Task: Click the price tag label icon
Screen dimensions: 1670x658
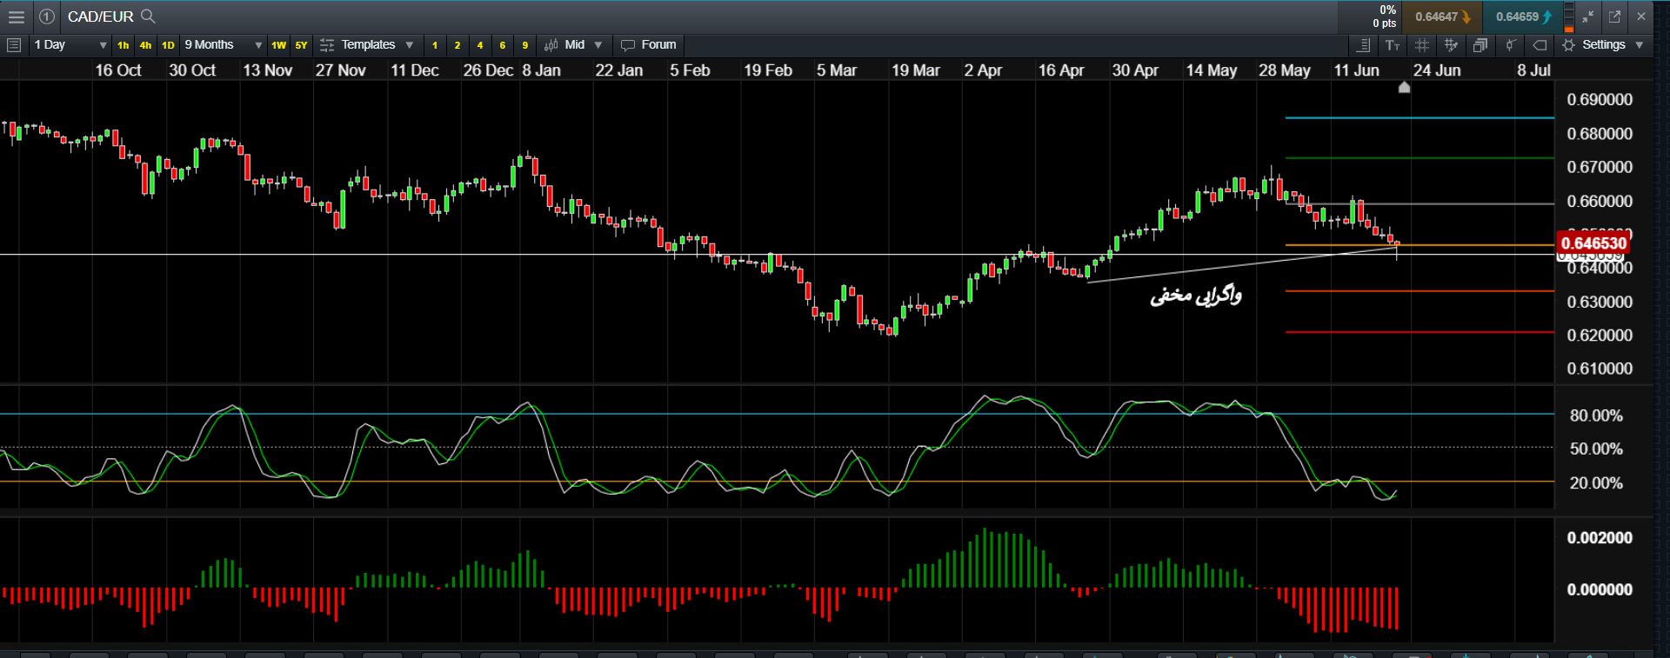Action: [x=1540, y=45]
